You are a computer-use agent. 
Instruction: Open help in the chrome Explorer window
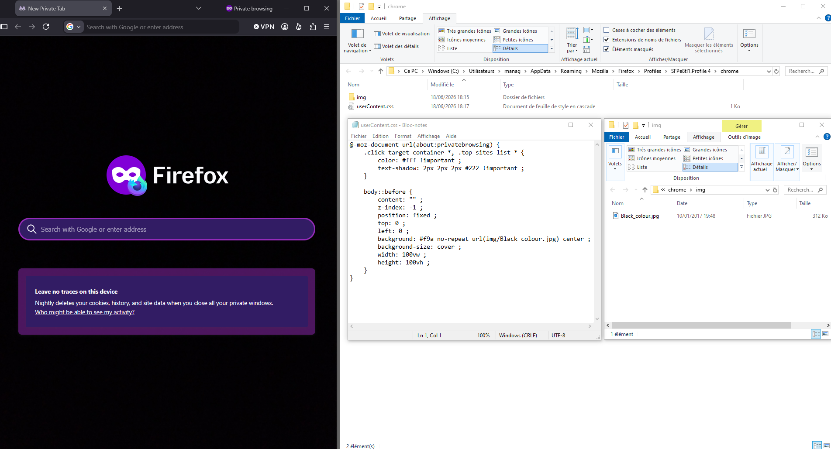(828, 18)
